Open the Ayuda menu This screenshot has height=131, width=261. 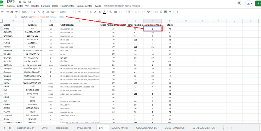tap(98, 6)
